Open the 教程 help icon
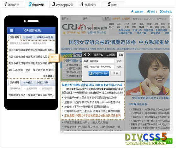This screenshot has width=176, height=148. (x=149, y=12)
